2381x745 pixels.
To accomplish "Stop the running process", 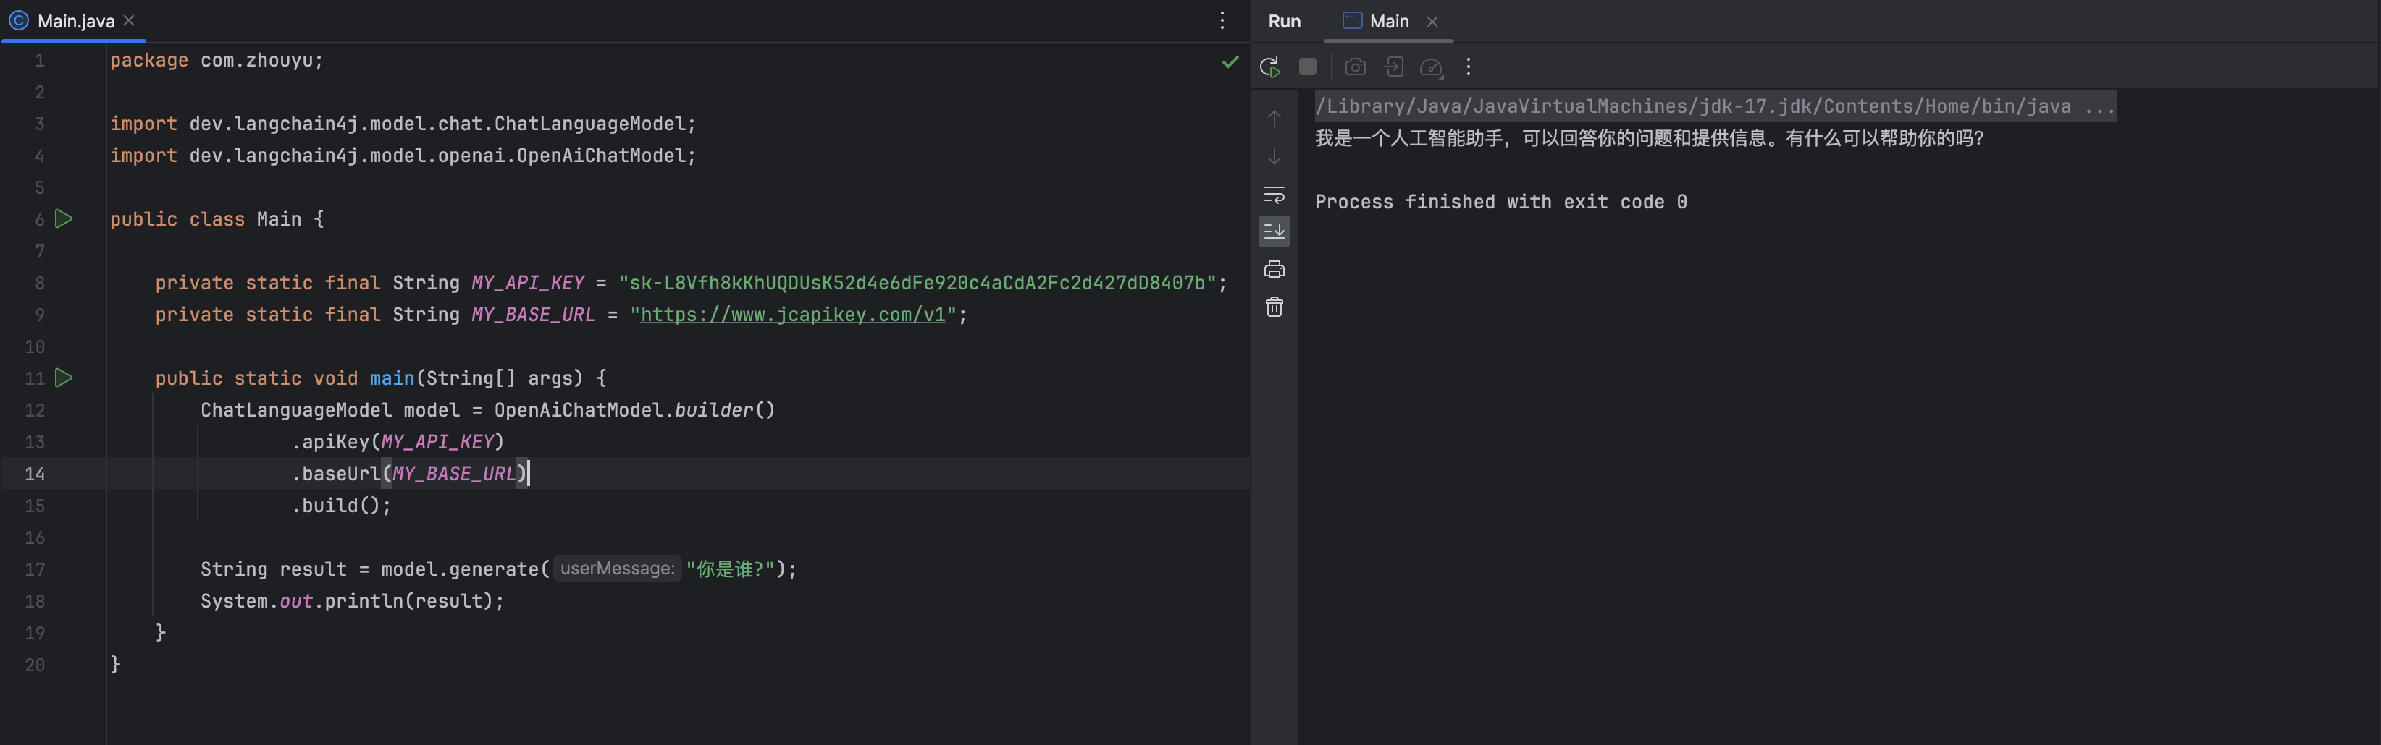I will tap(1307, 67).
